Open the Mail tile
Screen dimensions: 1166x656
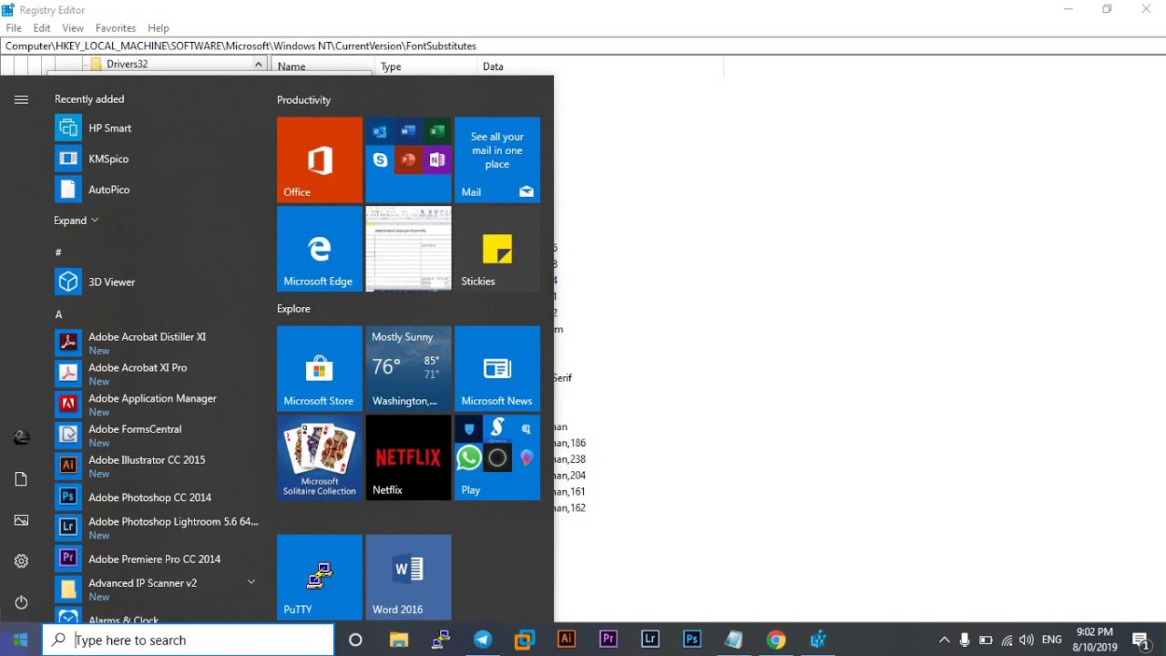click(x=497, y=159)
